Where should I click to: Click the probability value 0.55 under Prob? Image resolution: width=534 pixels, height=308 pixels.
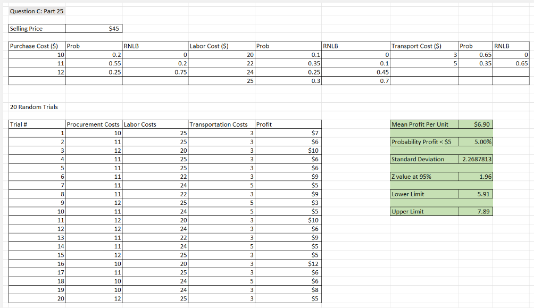114,64
